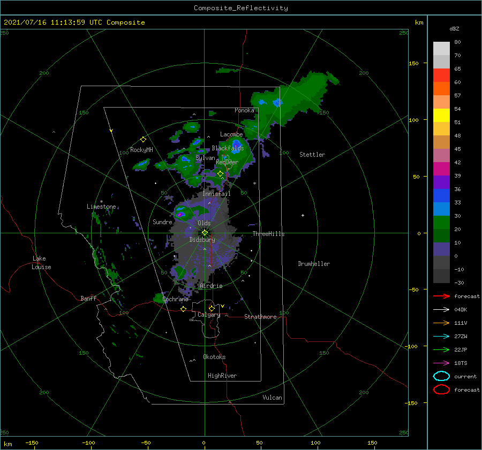
Task: Click the Okotoks label
Action: (x=214, y=357)
